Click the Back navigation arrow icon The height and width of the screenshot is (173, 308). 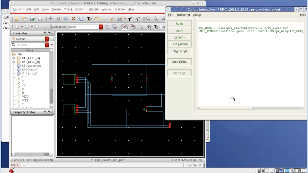[x=17, y=27]
